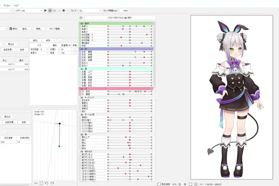
Task: Click the 腕切り替え parameter slider
Action: (x=130, y=120)
